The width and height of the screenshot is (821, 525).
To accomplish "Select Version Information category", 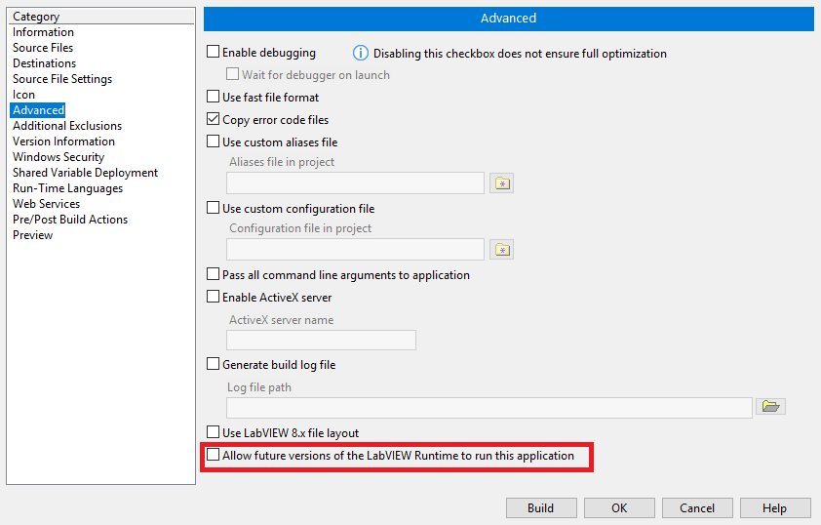I will (64, 141).
